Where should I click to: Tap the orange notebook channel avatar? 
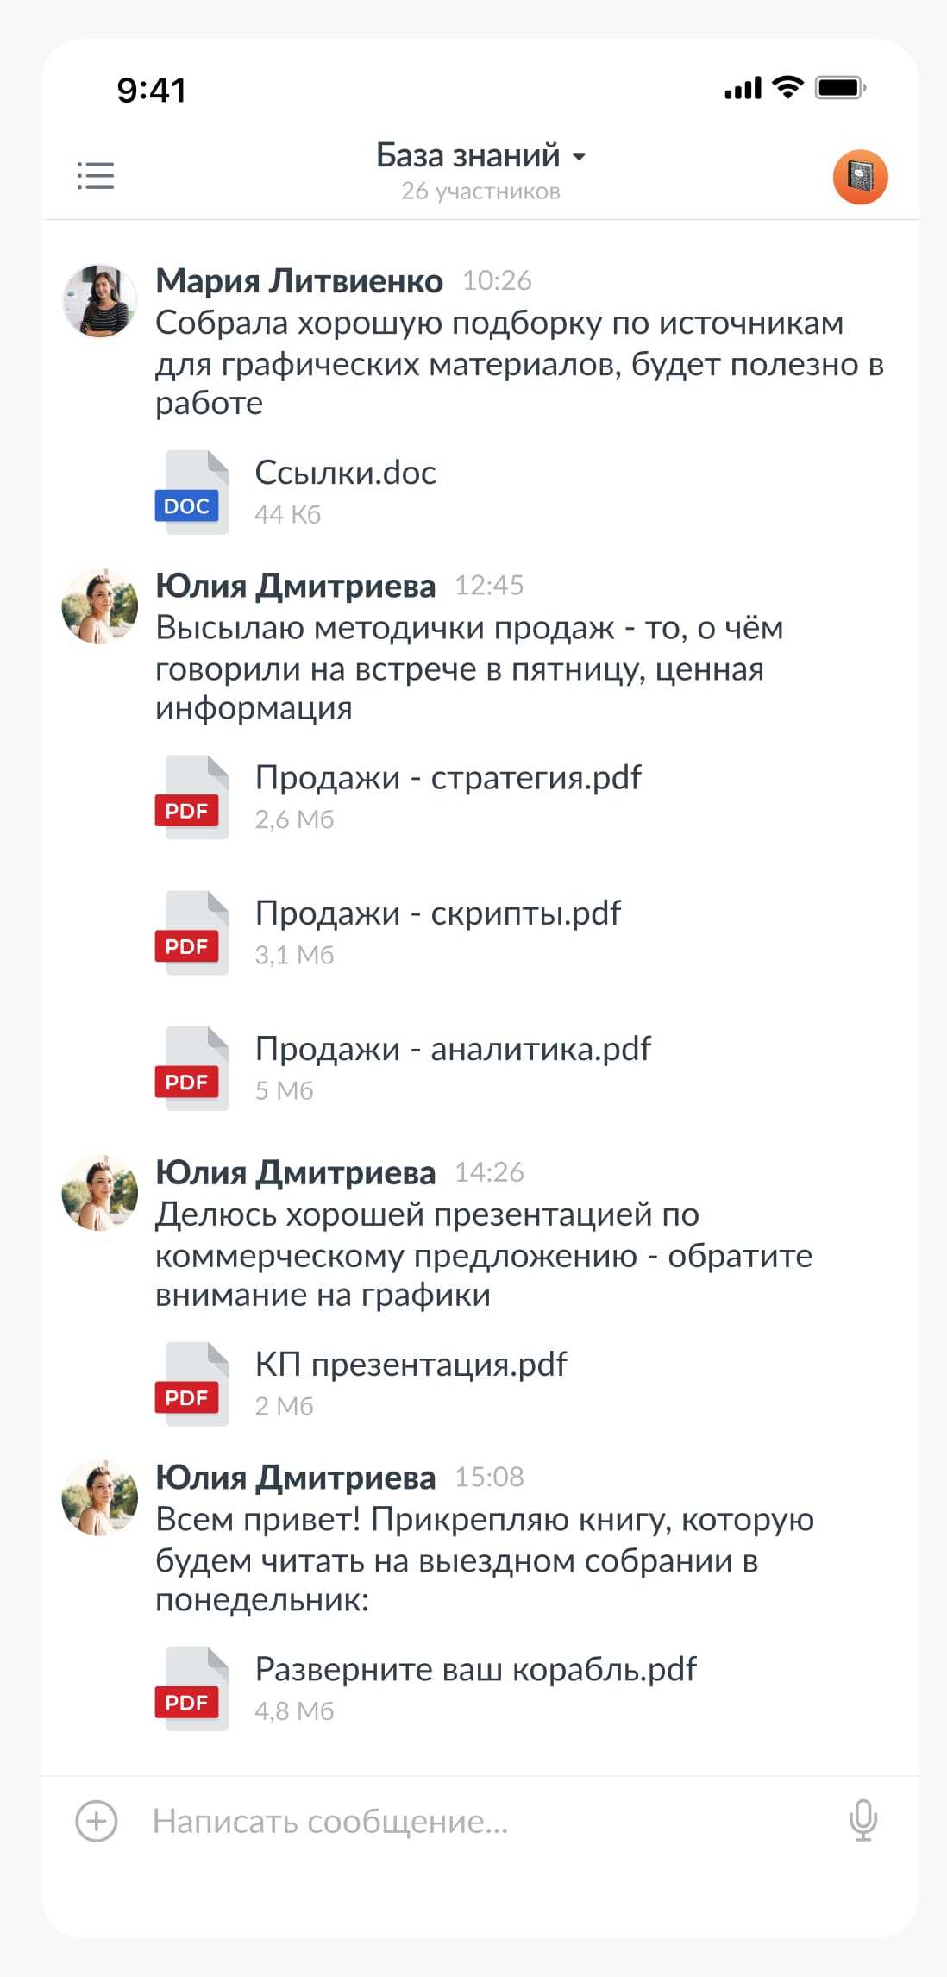click(860, 177)
